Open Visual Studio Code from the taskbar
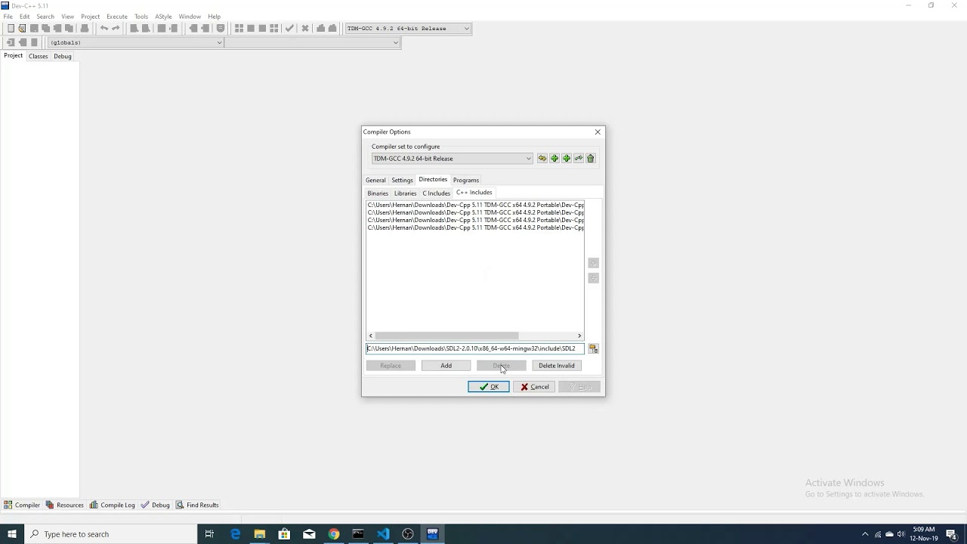The width and height of the screenshot is (967, 544). tap(383, 534)
